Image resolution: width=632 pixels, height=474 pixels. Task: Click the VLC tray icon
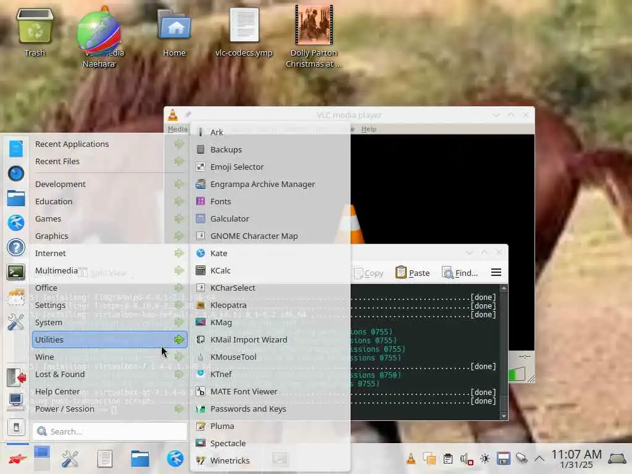[x=410, y=459]
